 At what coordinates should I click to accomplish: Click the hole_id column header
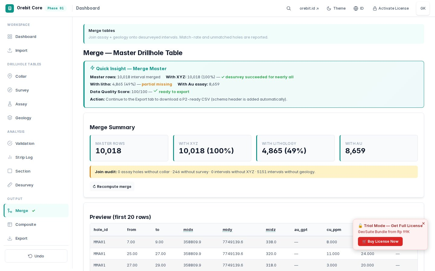(101, 230)
